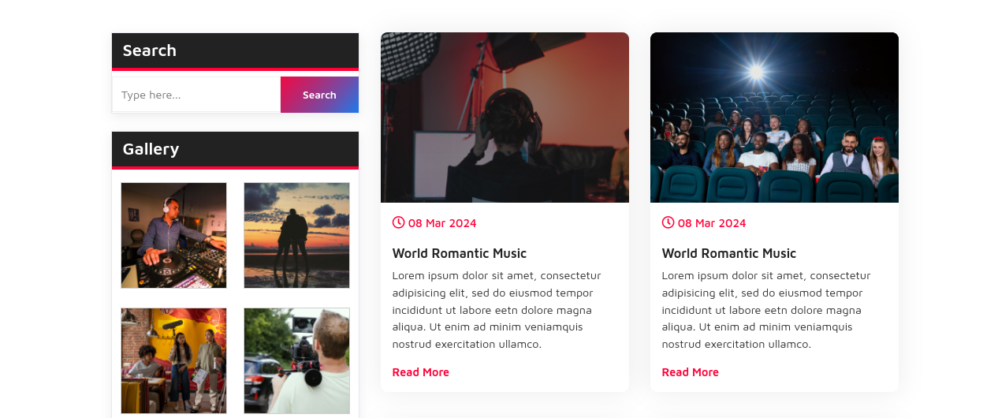Open the sunset couple gallery thumbnail
Viewport: 998px width, 418px height.
(x=296, y=235)
